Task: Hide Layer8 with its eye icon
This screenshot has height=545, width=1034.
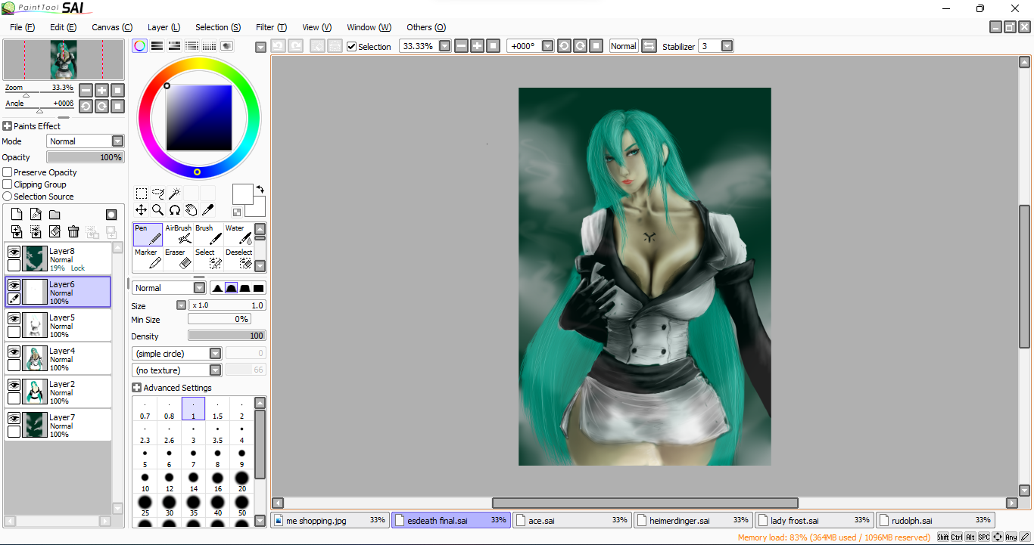Action: pos(14,252)
